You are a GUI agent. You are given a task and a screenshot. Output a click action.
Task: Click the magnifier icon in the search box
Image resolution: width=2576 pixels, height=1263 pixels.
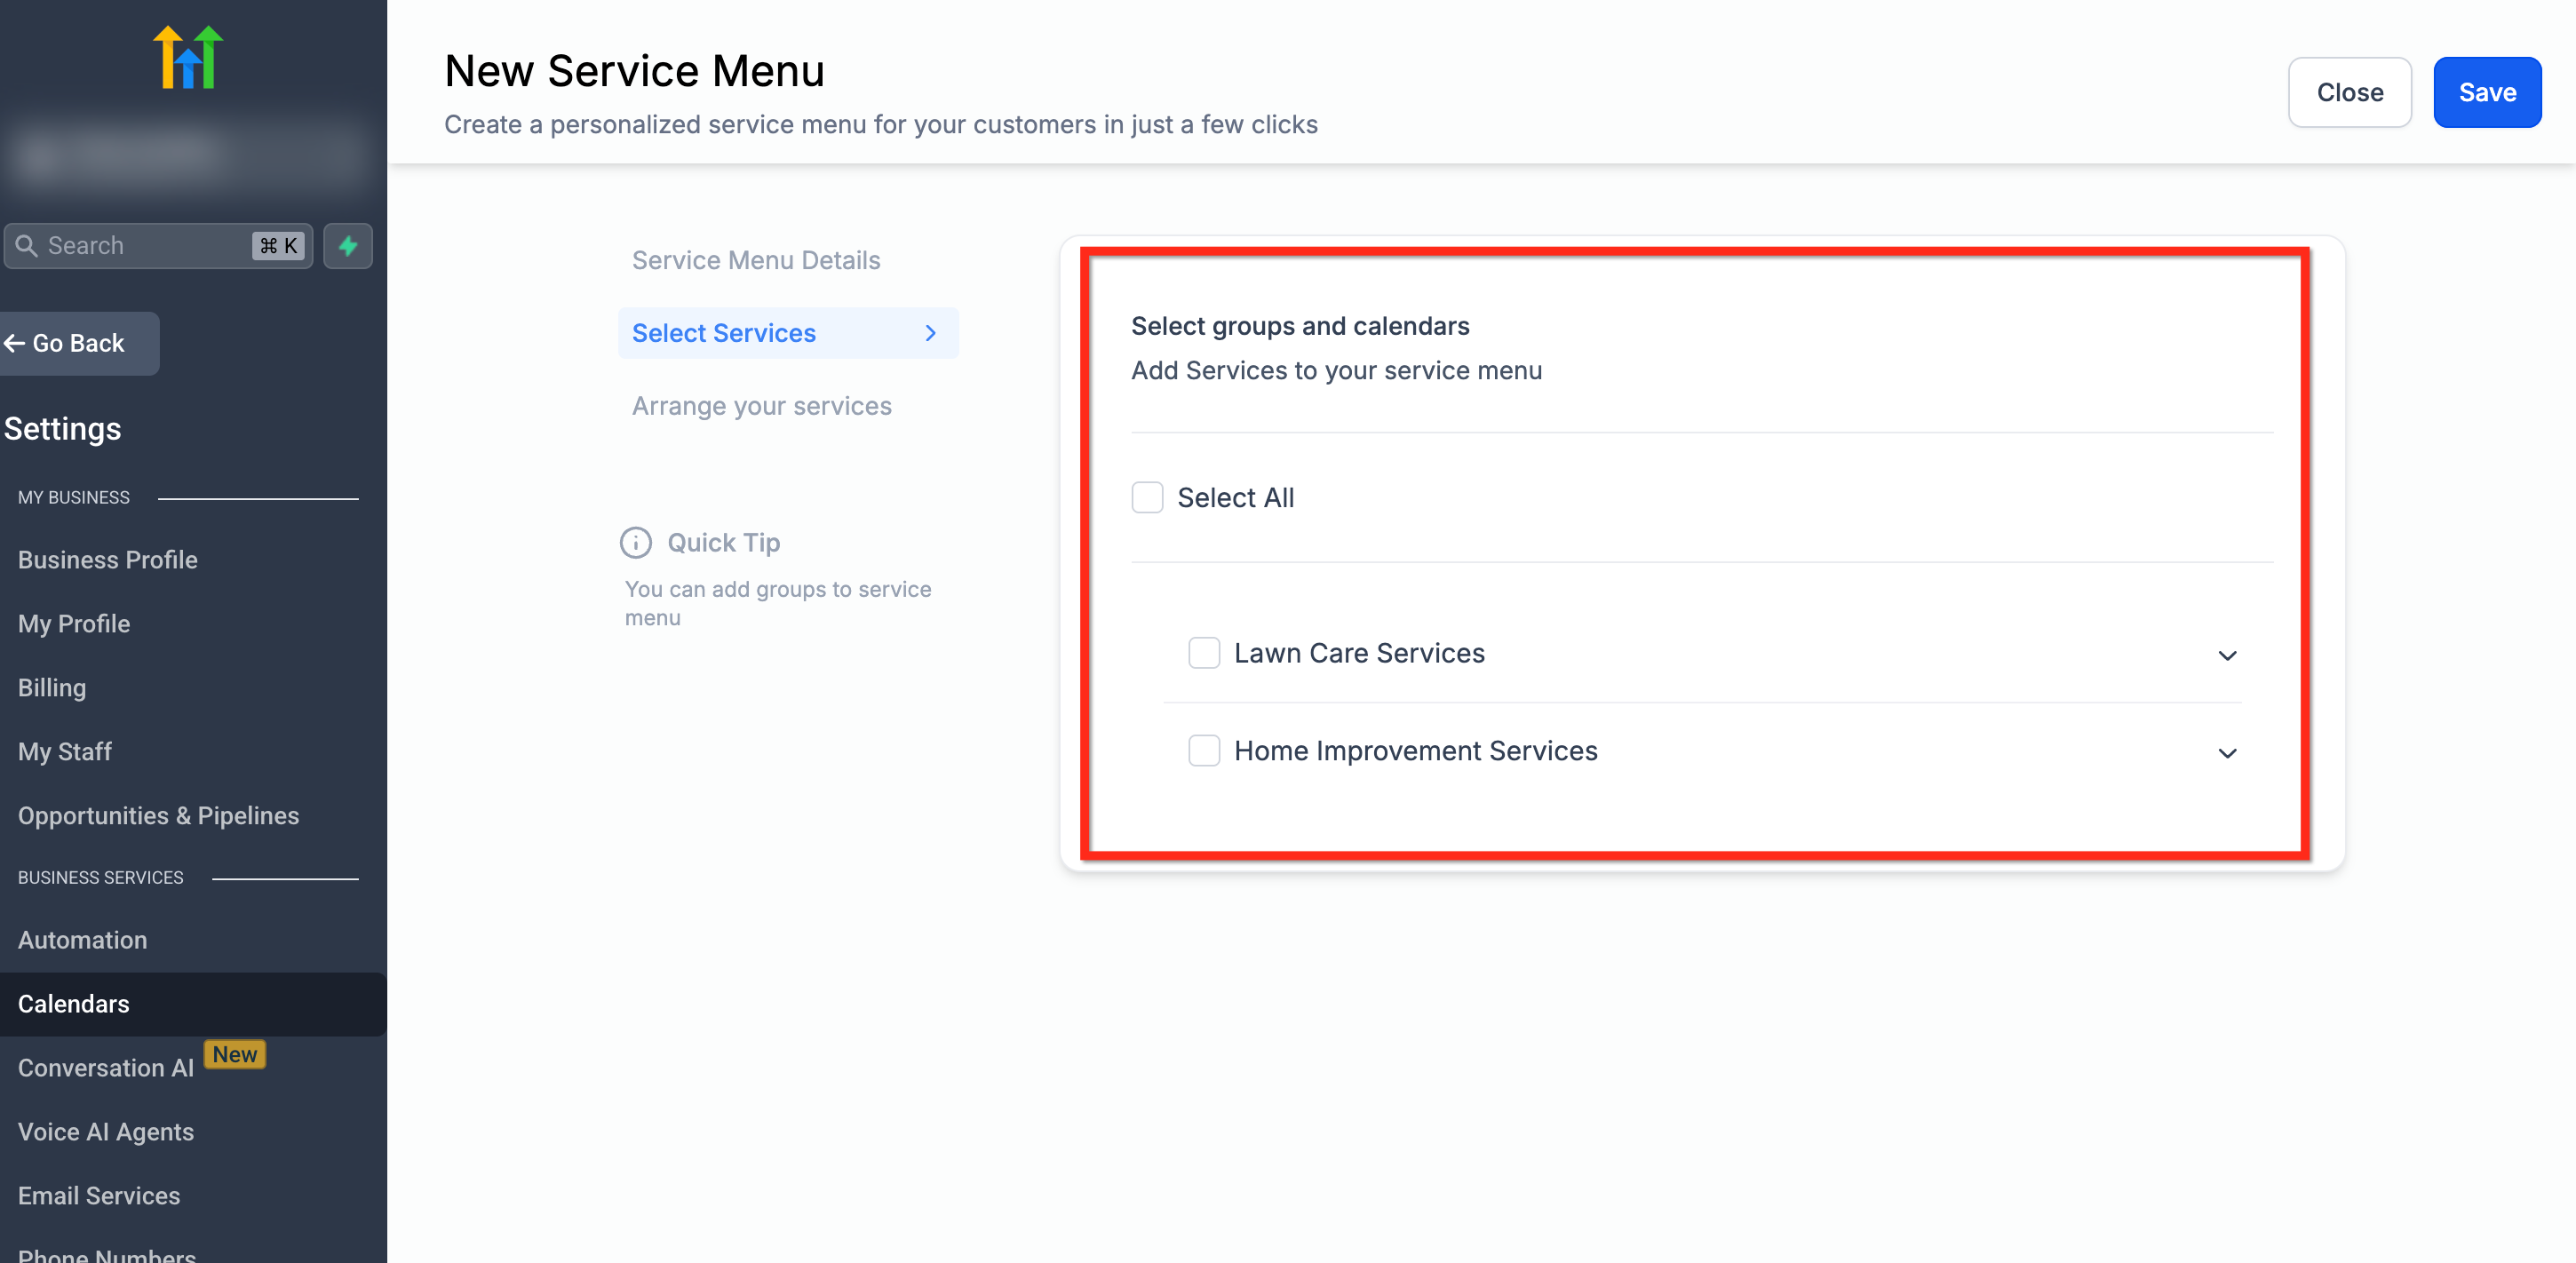pos(27,246)
